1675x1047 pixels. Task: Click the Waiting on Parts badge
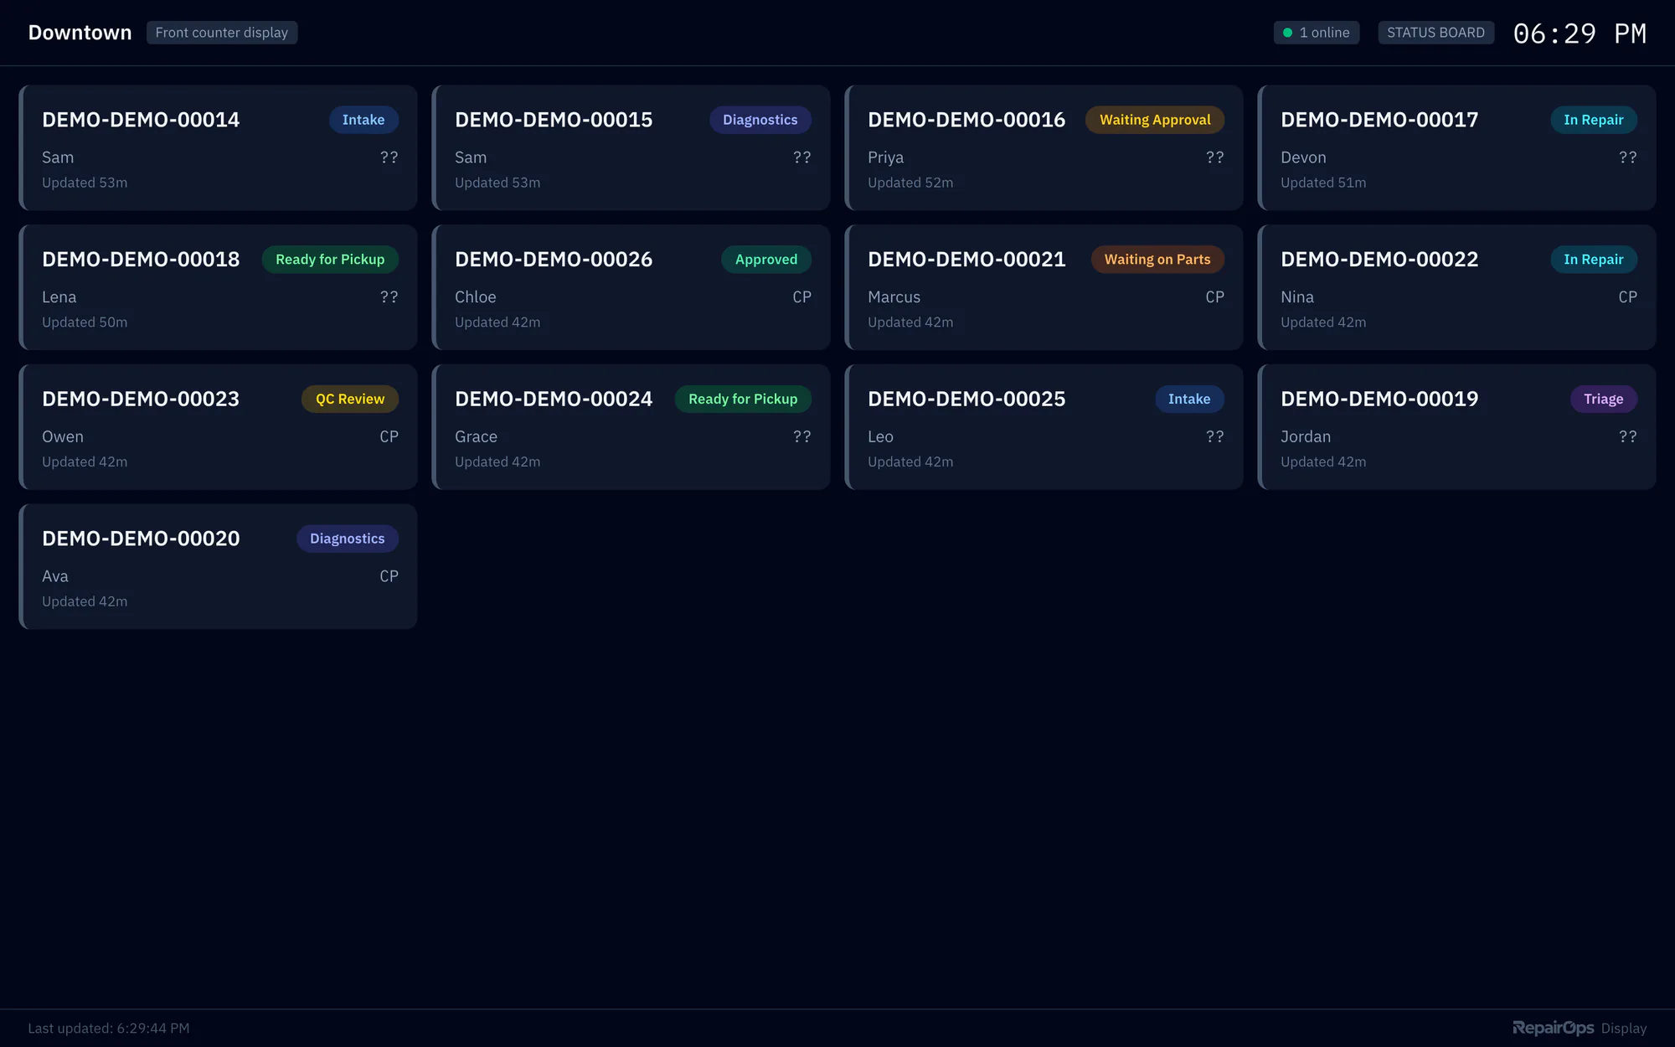1157,260
